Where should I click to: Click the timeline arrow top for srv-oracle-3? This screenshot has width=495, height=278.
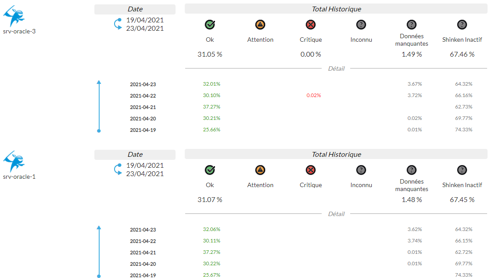click(99, 82)
